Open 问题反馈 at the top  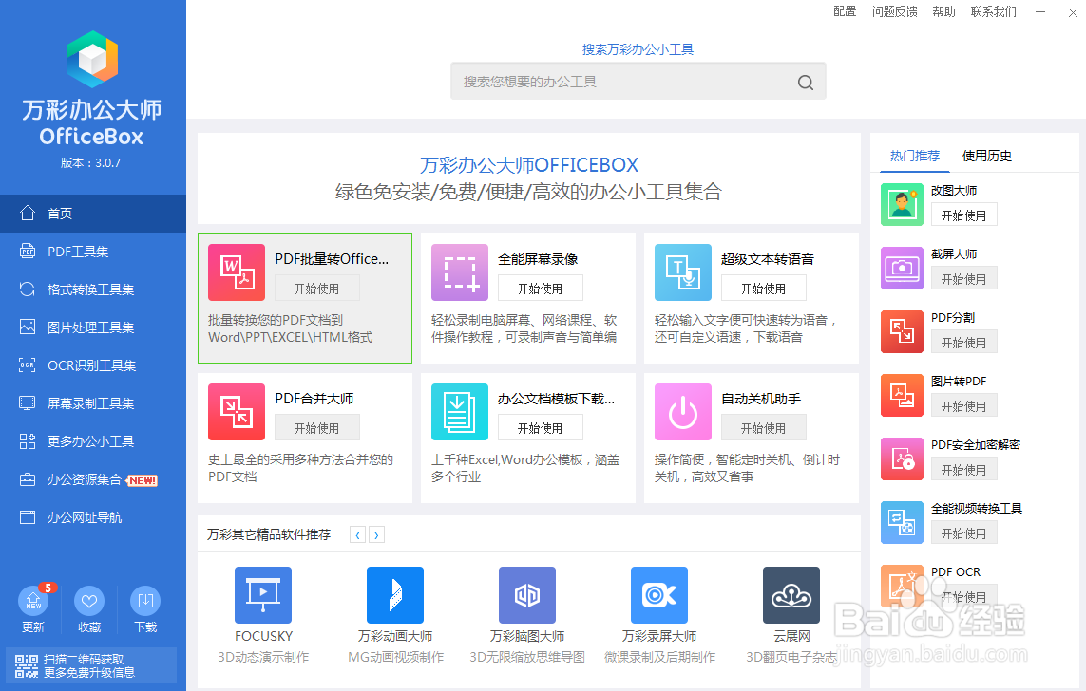click(x=895, y=11)
